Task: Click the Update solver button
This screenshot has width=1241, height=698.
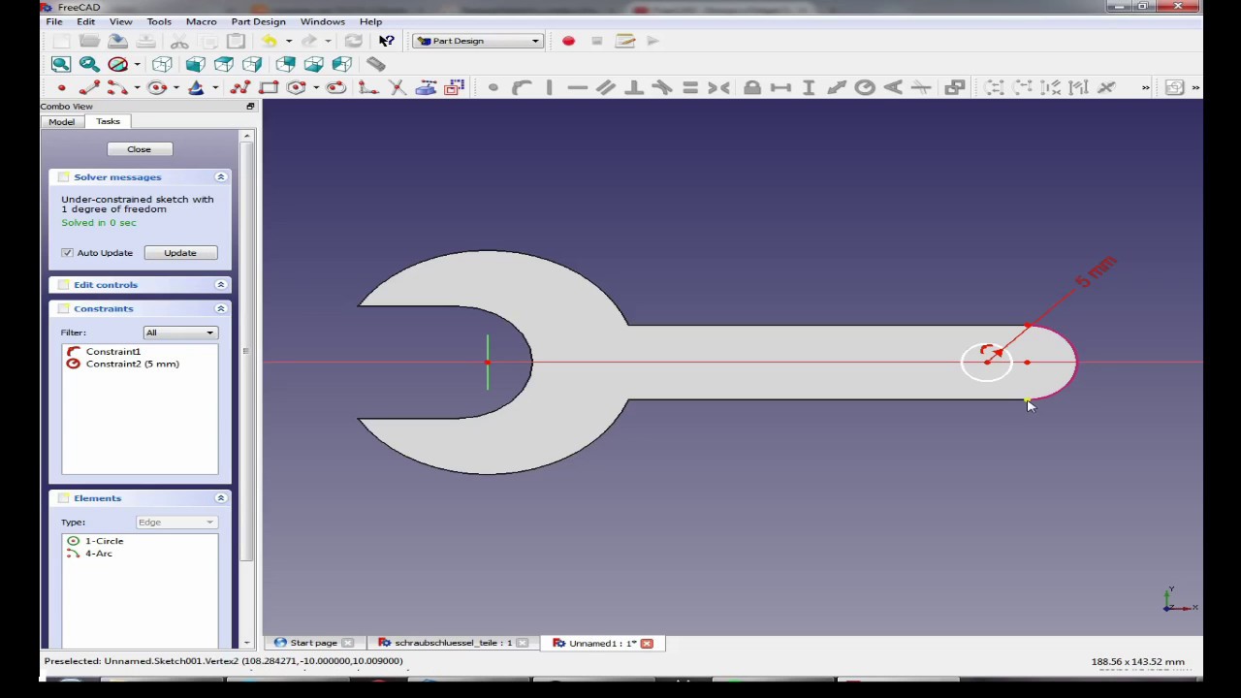Action: (x=179, y=253)
